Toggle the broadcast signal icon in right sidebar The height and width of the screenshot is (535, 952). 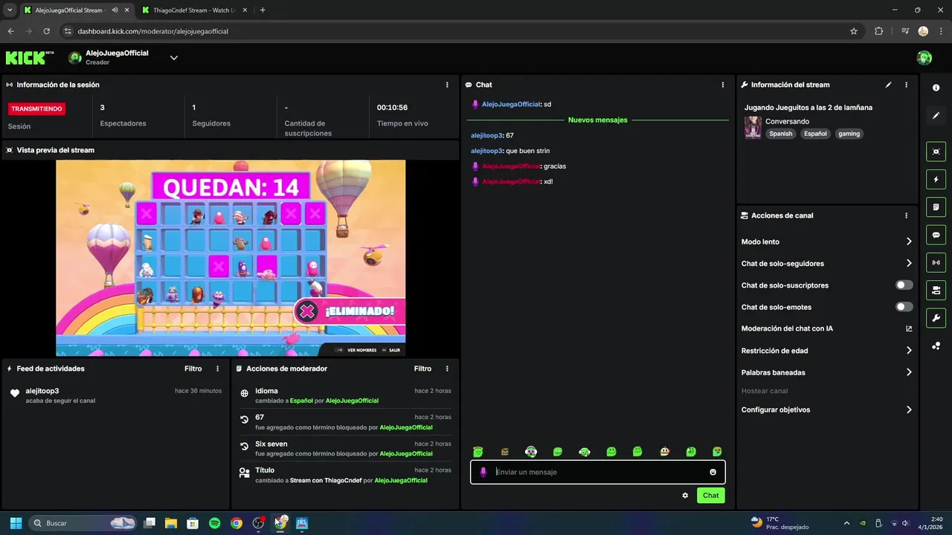[936, 262]
